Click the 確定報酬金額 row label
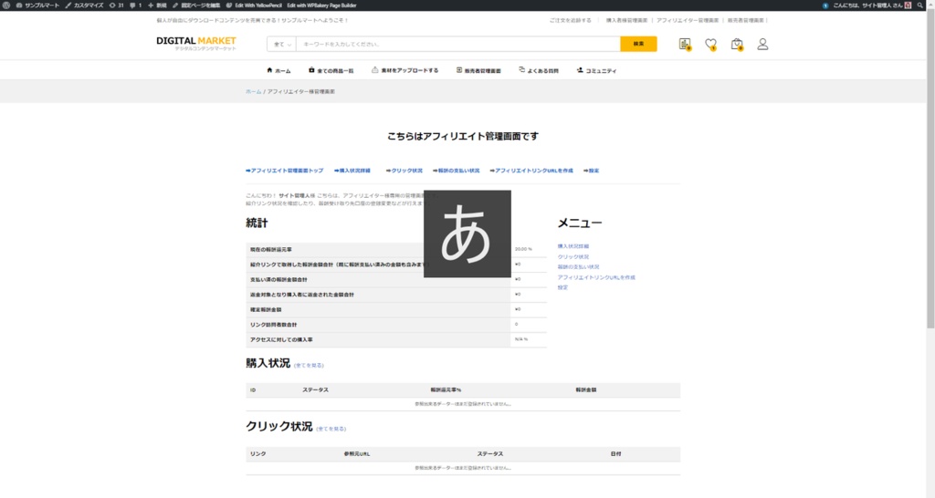This screenshot has height=498, width=935. coord(266,310)
